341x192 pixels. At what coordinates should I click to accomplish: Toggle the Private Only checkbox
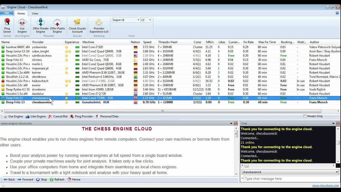(x=305, y=116)
